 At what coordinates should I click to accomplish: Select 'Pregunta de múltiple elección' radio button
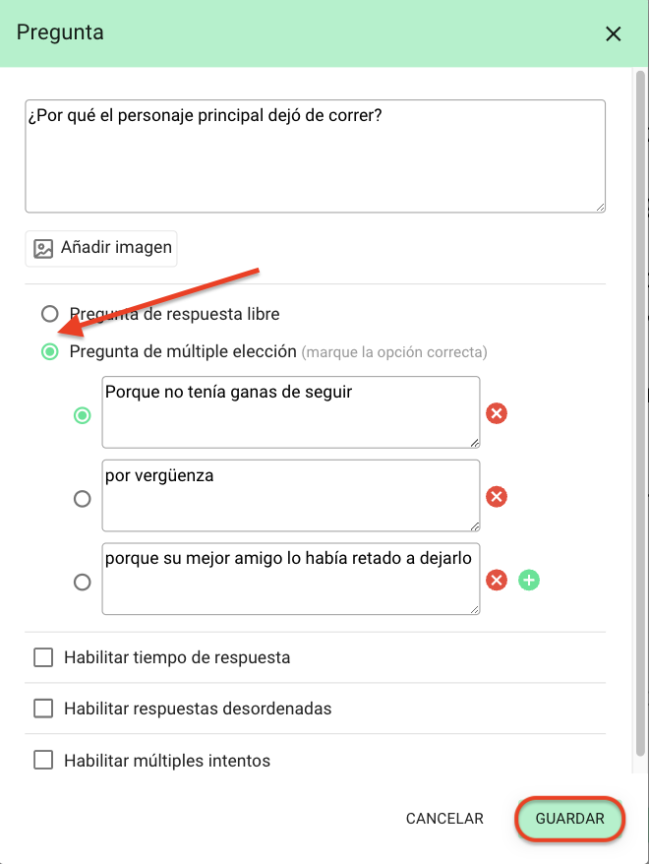tap(49, 351)
